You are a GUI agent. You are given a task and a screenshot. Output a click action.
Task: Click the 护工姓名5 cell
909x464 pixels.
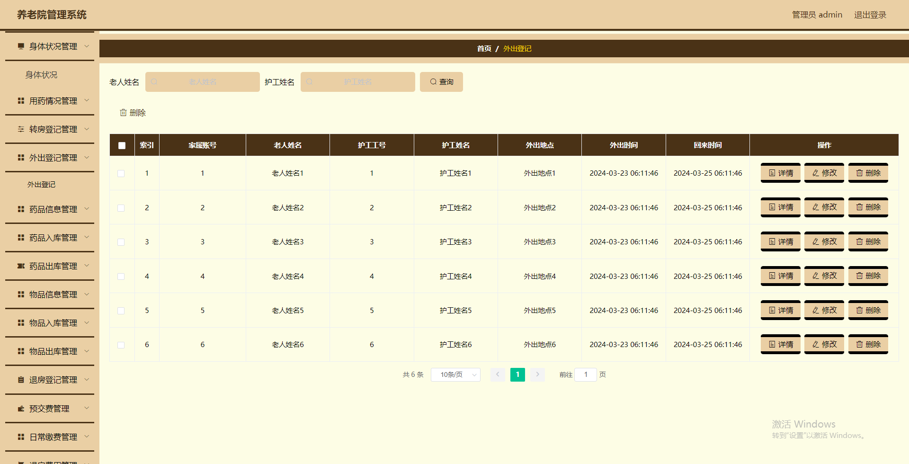coord(455,310)
